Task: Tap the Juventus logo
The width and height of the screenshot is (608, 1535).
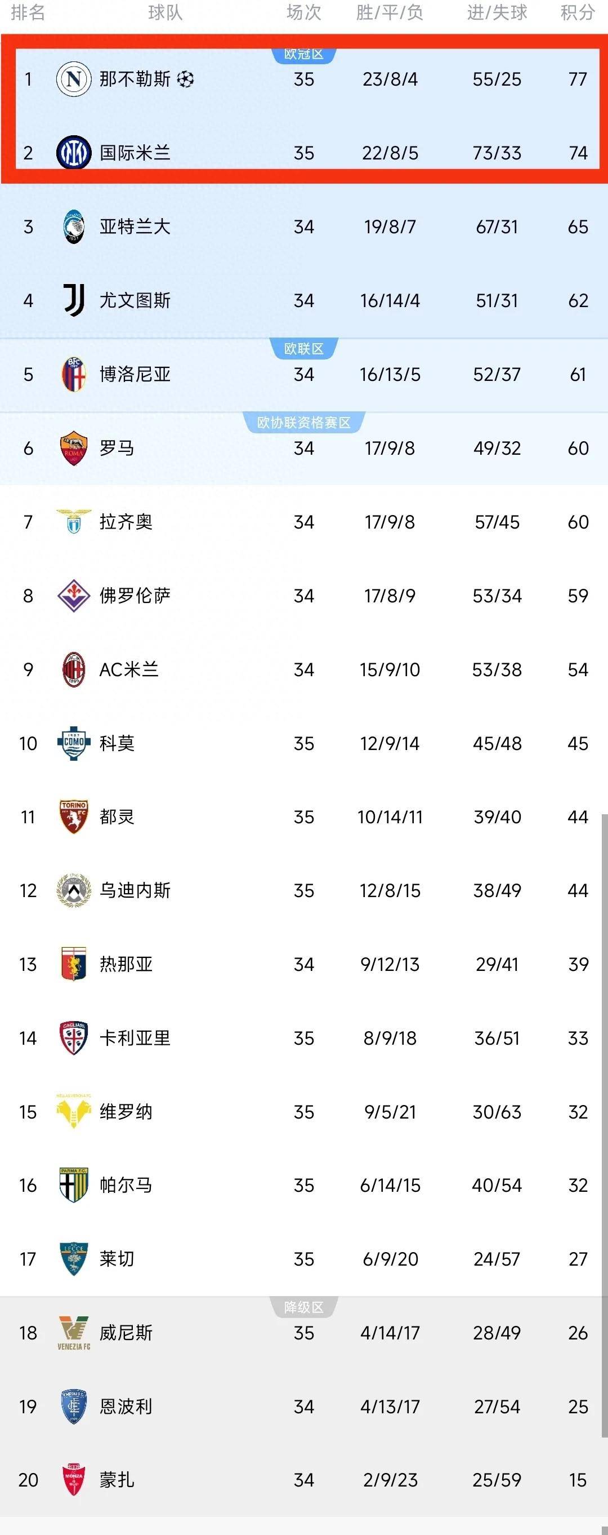Action: pyautogui.click(x=73, y=300)
